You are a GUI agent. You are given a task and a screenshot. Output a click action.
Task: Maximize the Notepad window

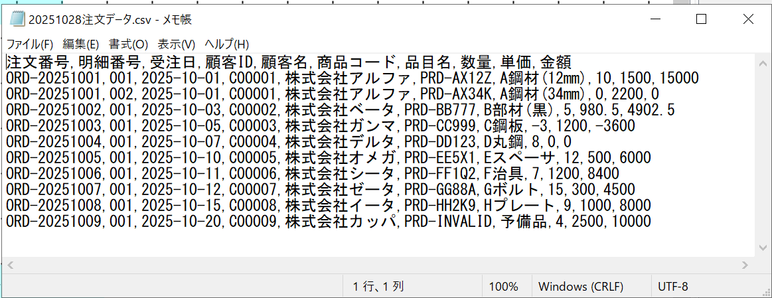[x=700, y=19]
